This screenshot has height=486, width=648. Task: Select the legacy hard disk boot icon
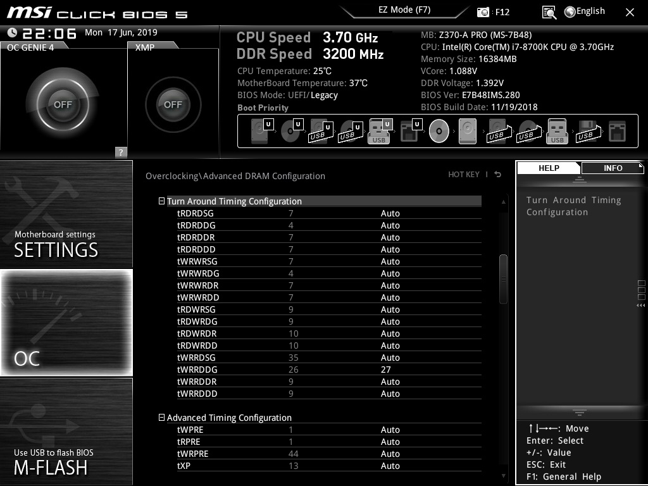(x=468, y=131)
